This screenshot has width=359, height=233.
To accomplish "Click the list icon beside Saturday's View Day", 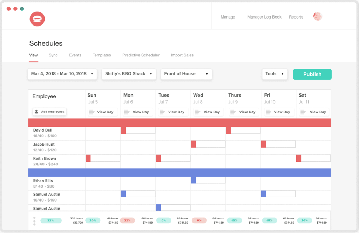I will click(x=303, y=112).
